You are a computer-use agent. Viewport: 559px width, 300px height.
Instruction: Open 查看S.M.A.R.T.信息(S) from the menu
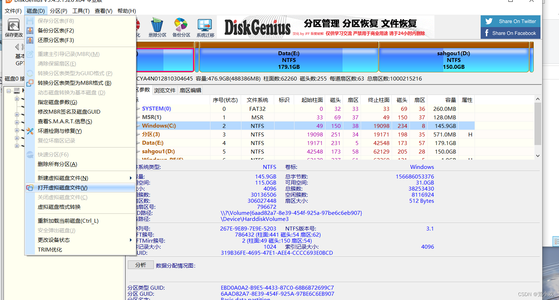(x=65, y=121)
